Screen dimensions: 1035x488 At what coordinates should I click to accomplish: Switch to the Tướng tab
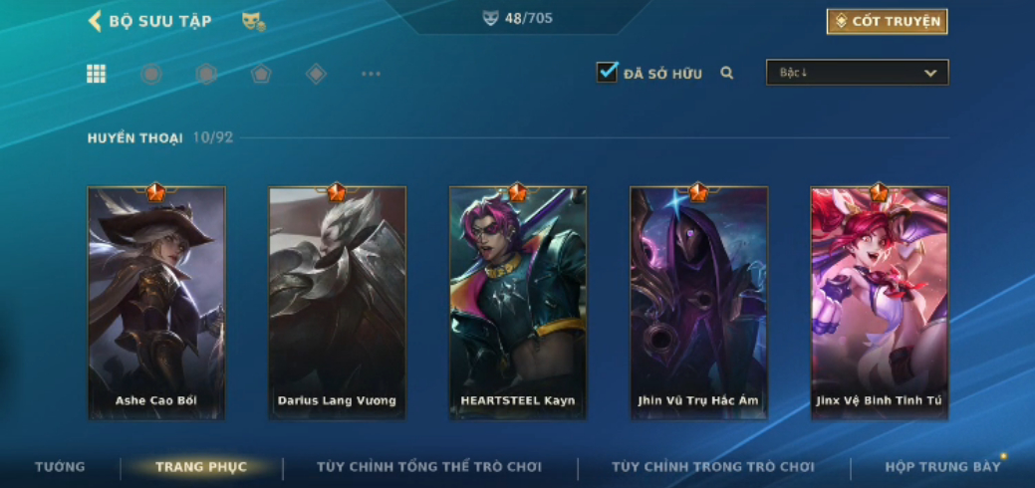[60, 467]
